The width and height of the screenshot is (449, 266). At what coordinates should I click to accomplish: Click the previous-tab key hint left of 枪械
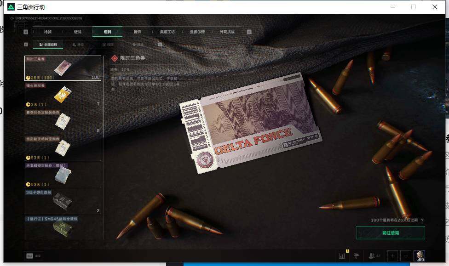(26, 32)
